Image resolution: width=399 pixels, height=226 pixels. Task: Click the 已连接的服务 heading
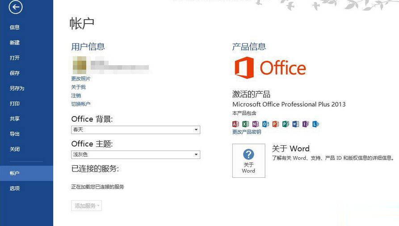coord(95,168)
